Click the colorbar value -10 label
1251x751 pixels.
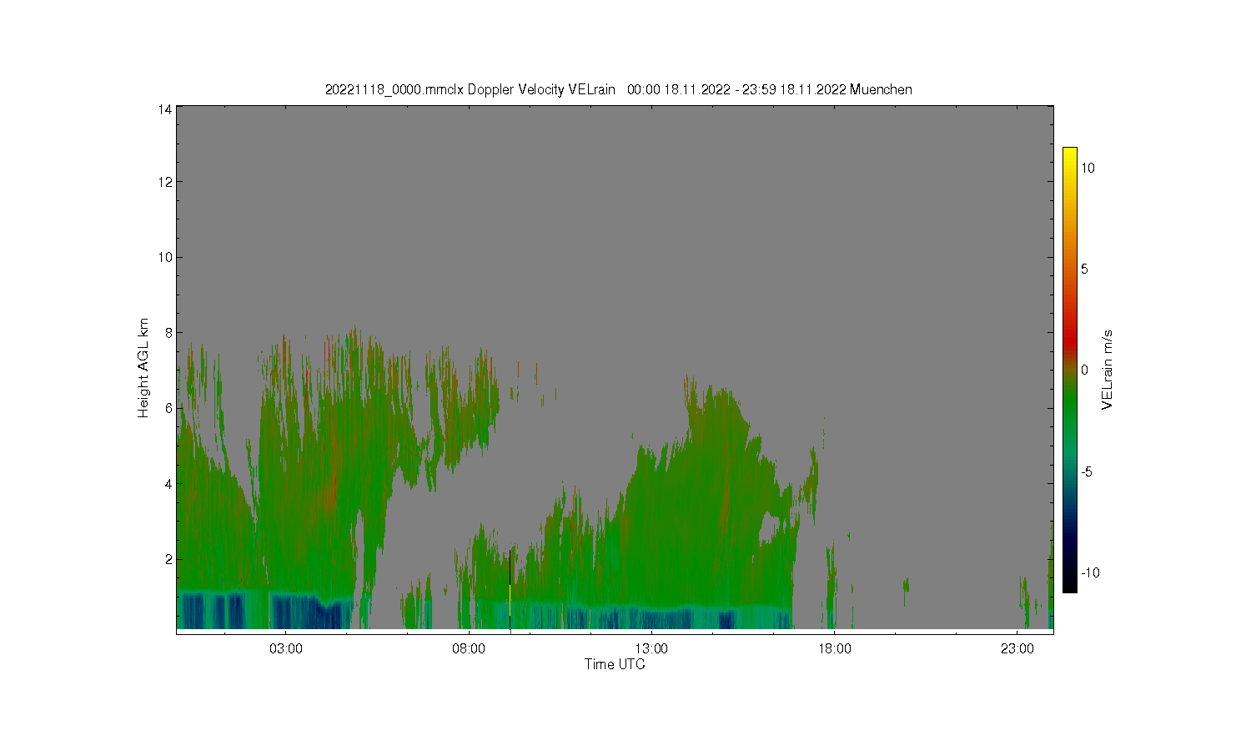click(x=1090, y=572)
